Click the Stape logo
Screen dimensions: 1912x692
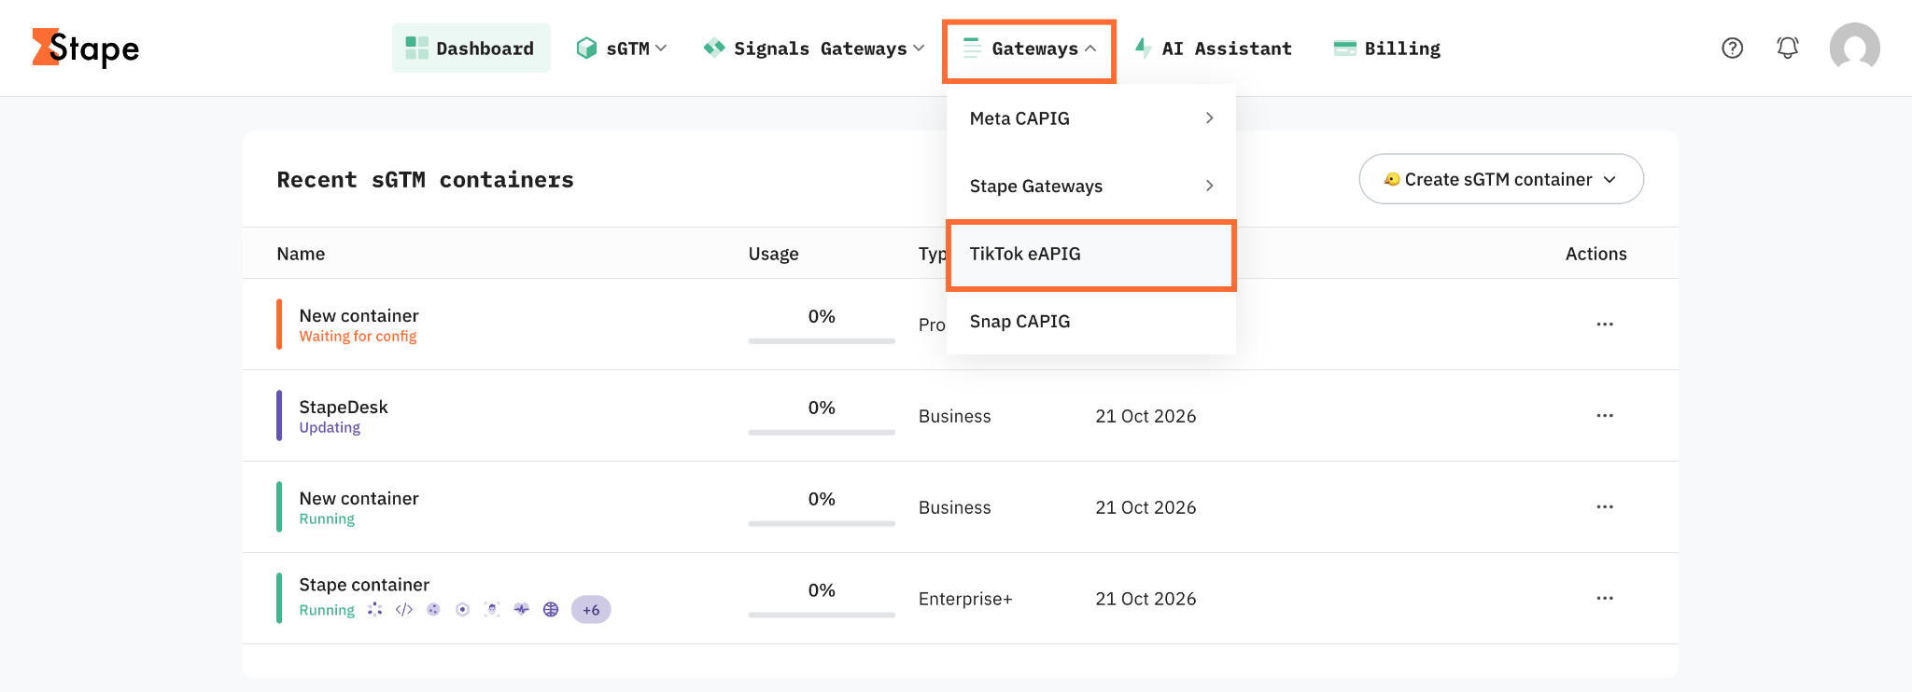coord(86,48)
